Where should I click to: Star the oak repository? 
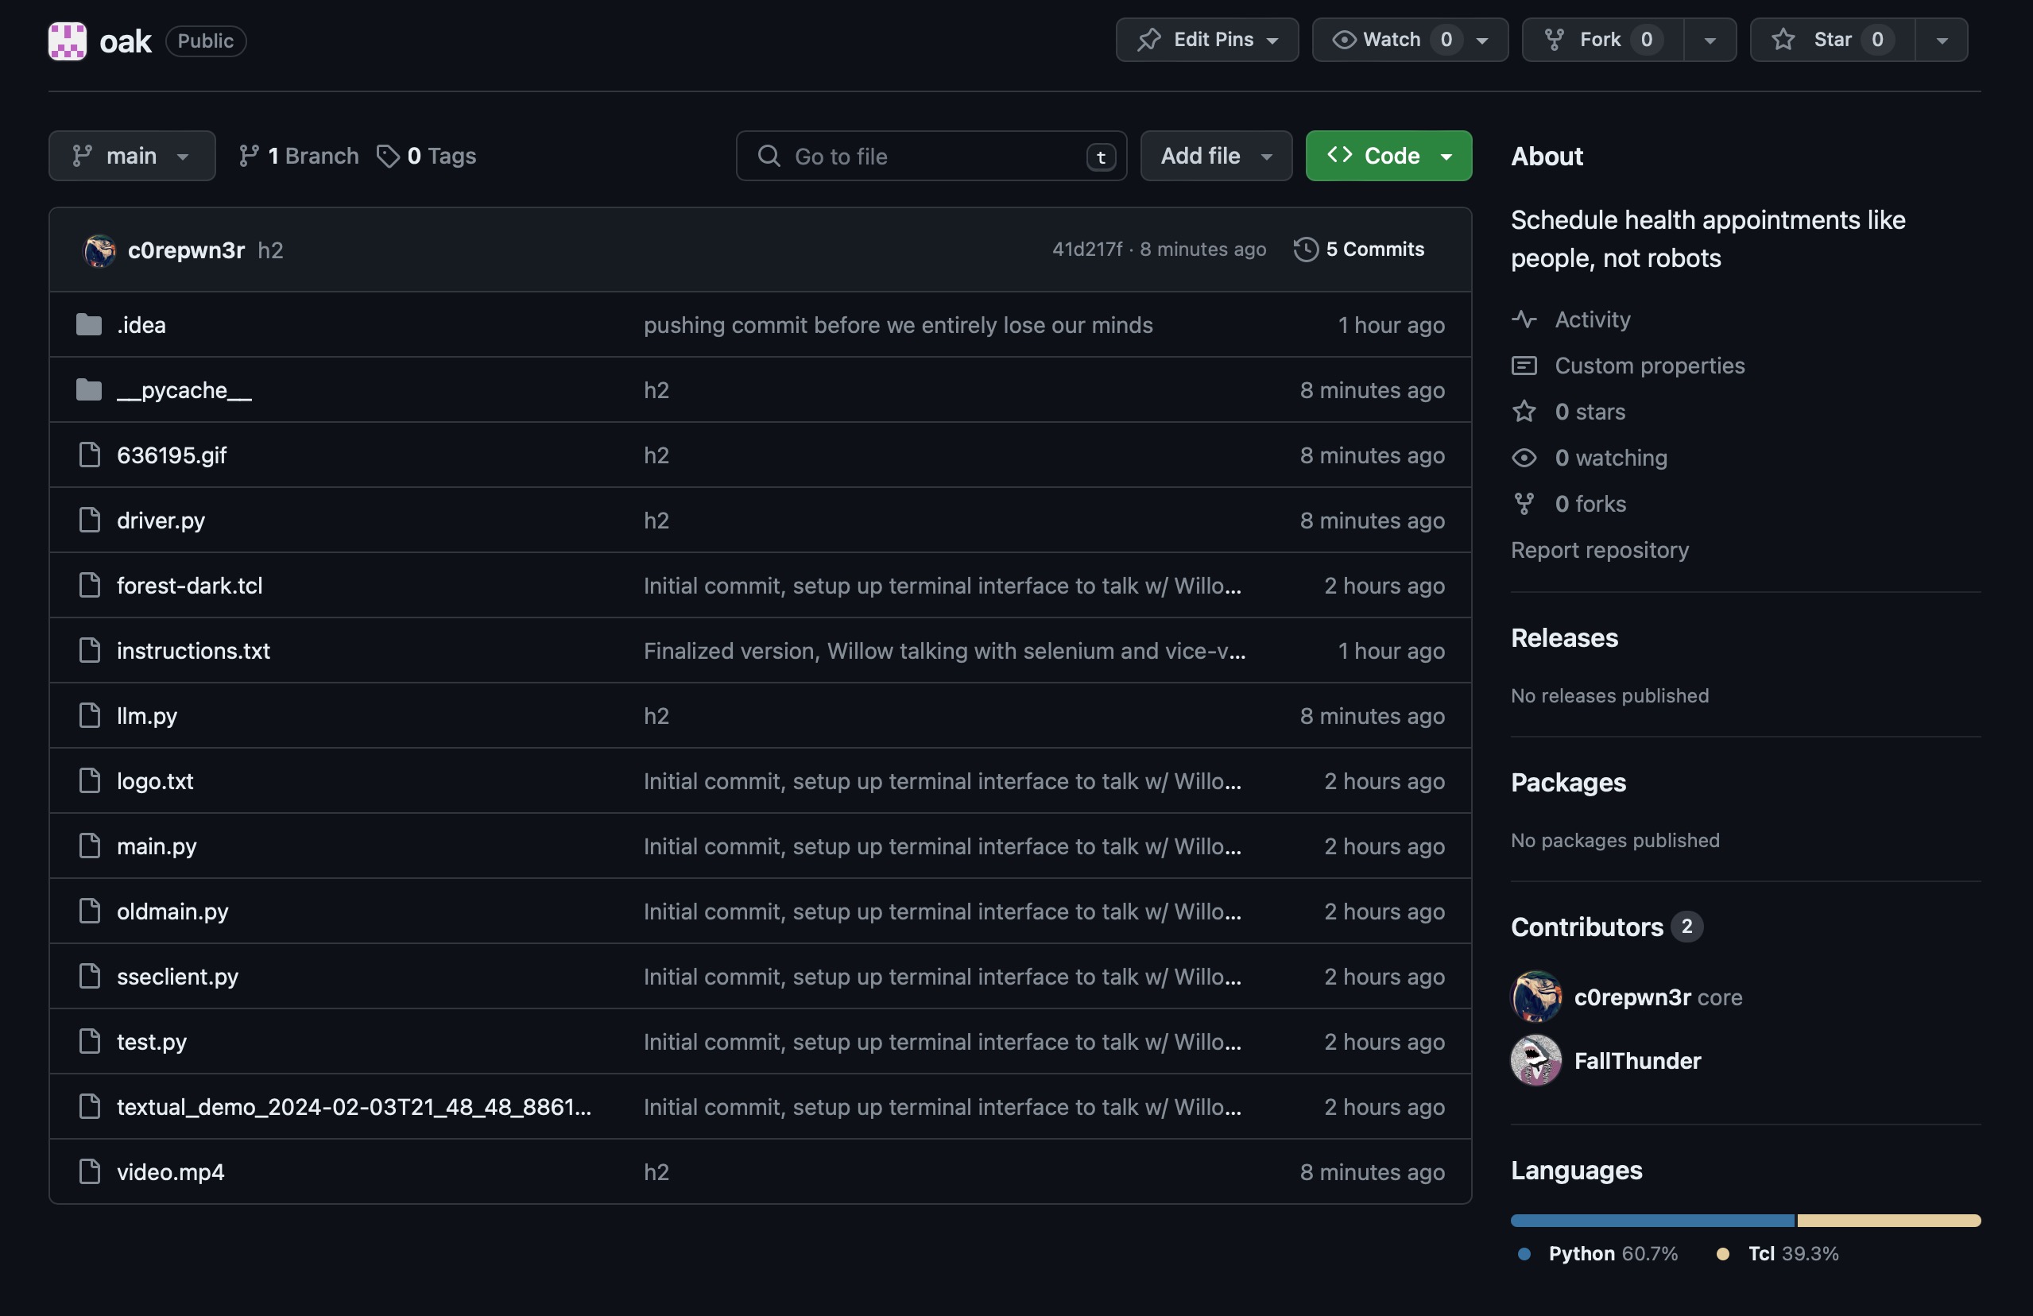coord(1831,41)
